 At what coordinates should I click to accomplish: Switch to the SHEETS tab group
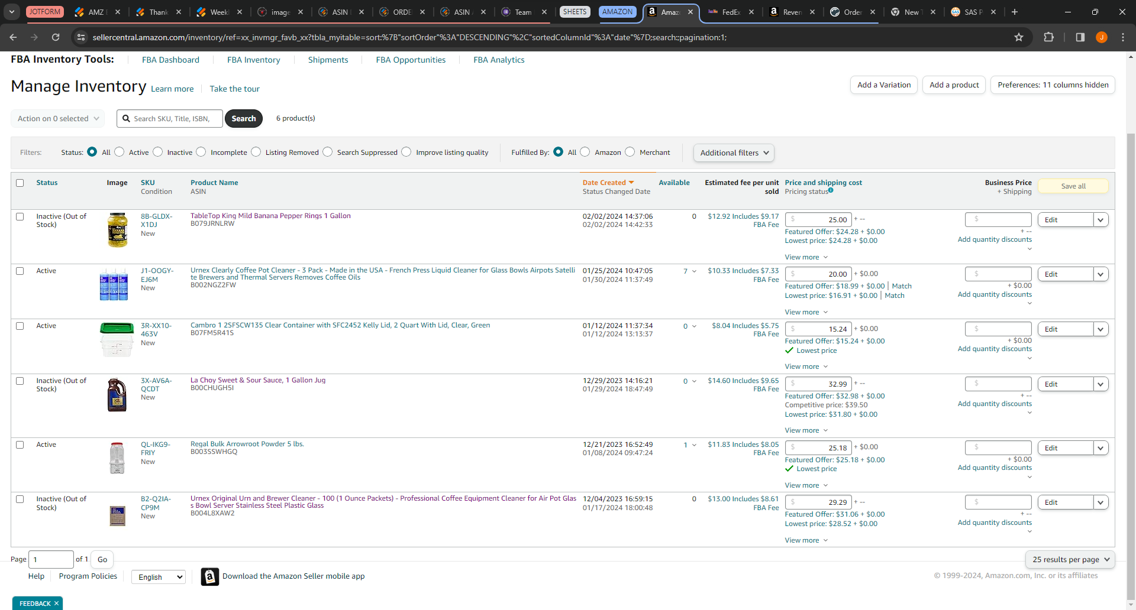575,12
